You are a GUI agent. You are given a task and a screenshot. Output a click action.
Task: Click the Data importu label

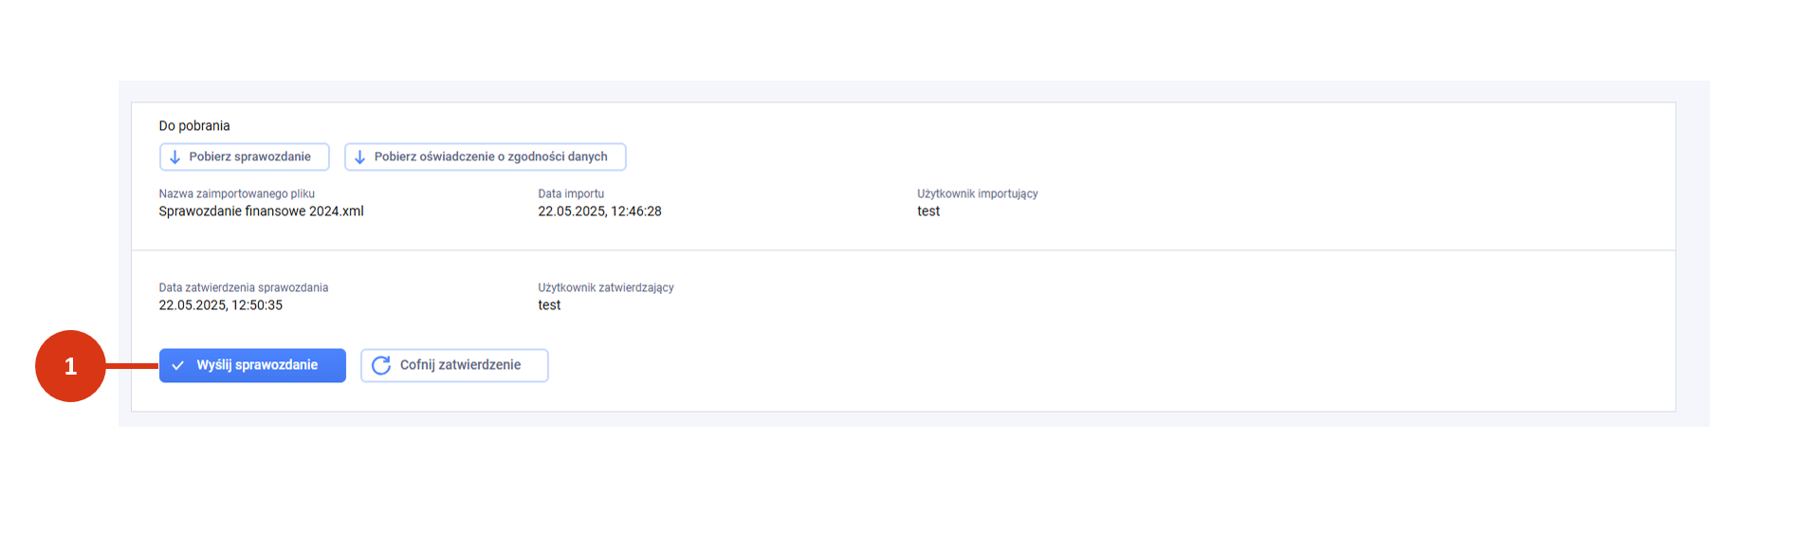click(x=571, y=193)
